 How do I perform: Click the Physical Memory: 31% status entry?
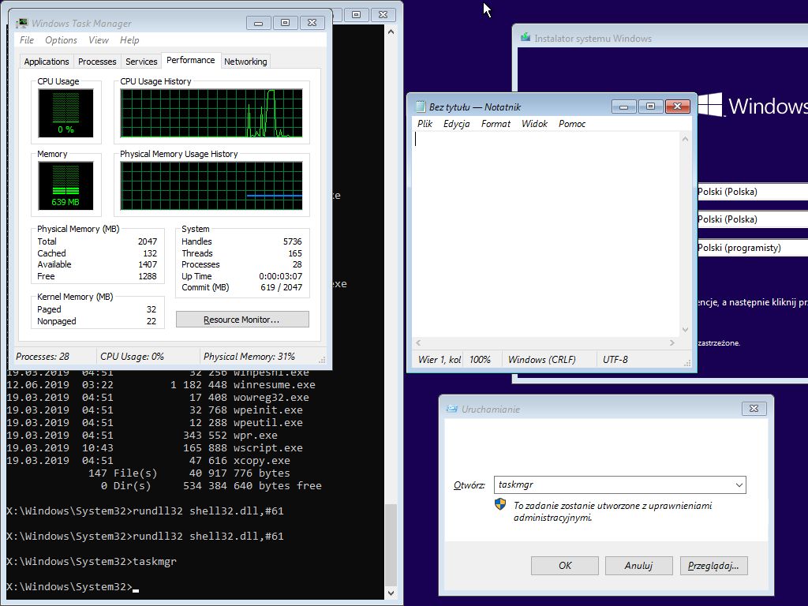(249, 357)
